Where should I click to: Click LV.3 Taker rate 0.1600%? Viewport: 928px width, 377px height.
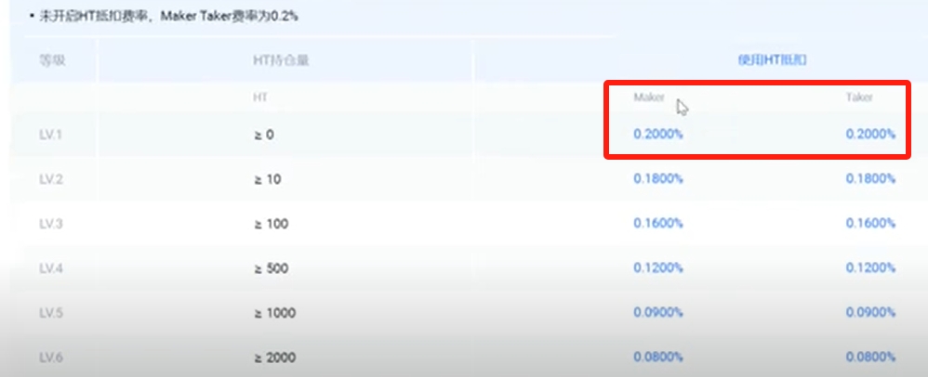coord(870,224)
